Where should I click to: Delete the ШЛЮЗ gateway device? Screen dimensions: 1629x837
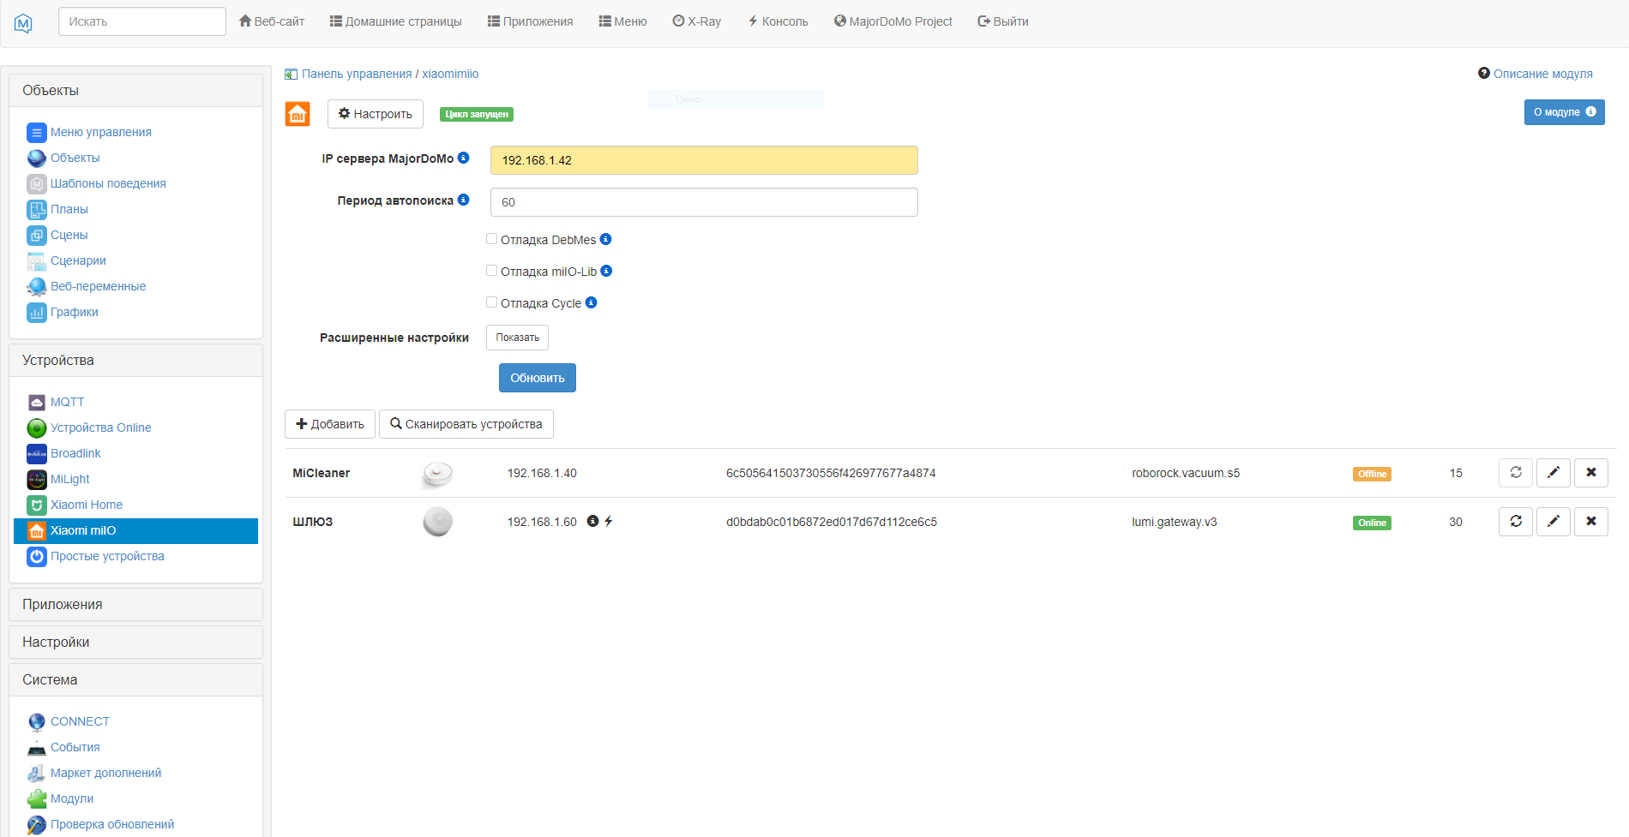(1591, 522)
